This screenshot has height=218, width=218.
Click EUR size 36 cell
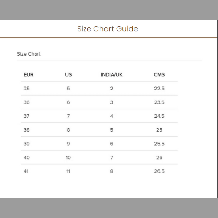point(27,102)
